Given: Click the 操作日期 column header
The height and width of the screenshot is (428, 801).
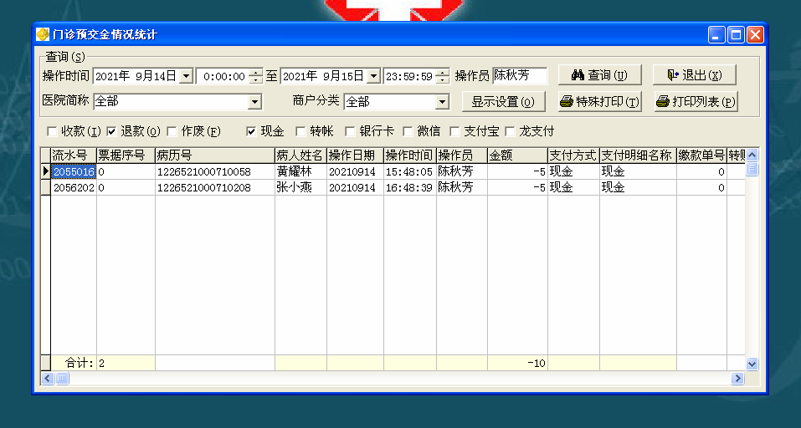Looking at the screenshot, I should (x=355, y=155).
